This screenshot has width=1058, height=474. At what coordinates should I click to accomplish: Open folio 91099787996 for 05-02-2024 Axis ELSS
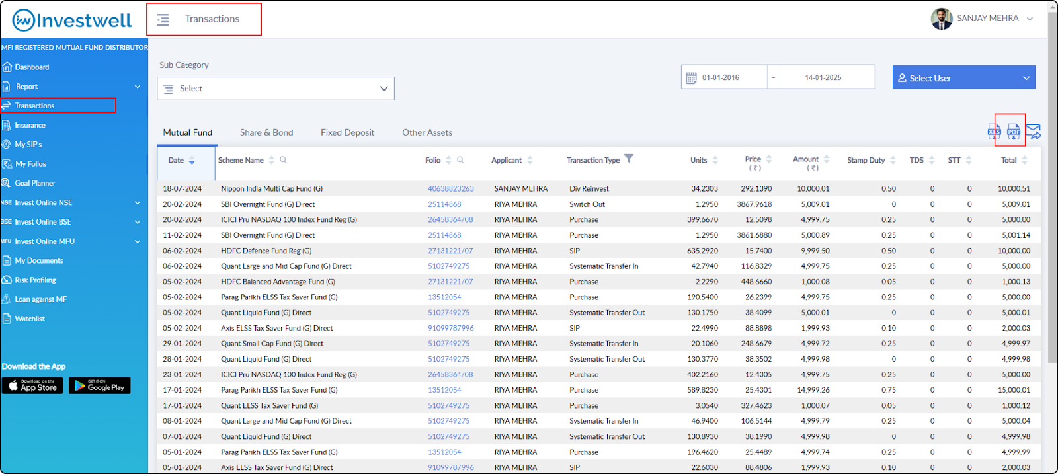tap(451, 329)
